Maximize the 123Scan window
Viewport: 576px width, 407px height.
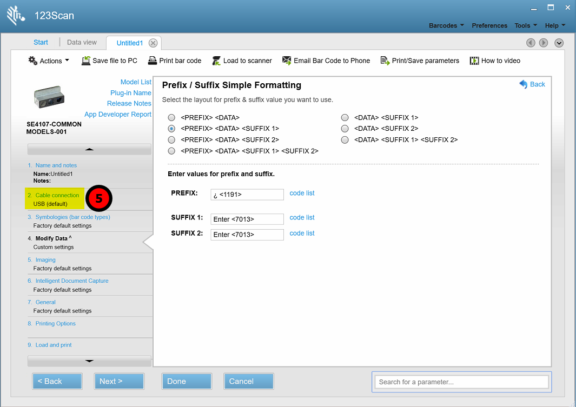tap(551, 8)
